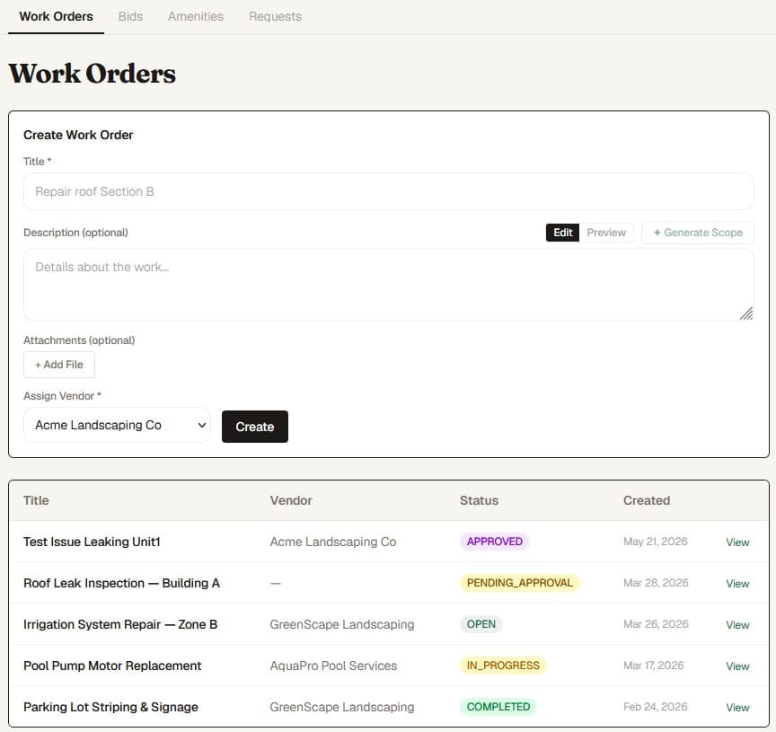The image size is (776, 732).
Task: Click the Generate Scope button
Action: [x=698, y=233]
